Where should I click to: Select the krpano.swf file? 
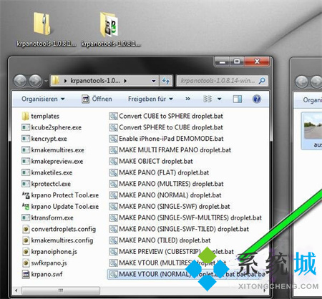[42, 275]
